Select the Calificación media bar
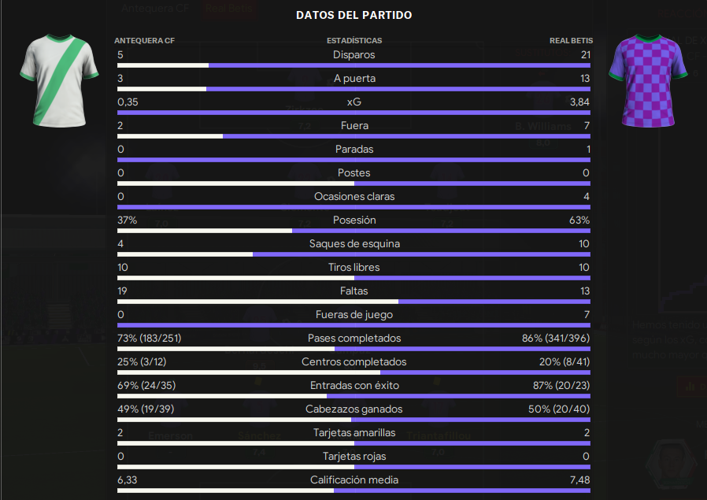 353,491
